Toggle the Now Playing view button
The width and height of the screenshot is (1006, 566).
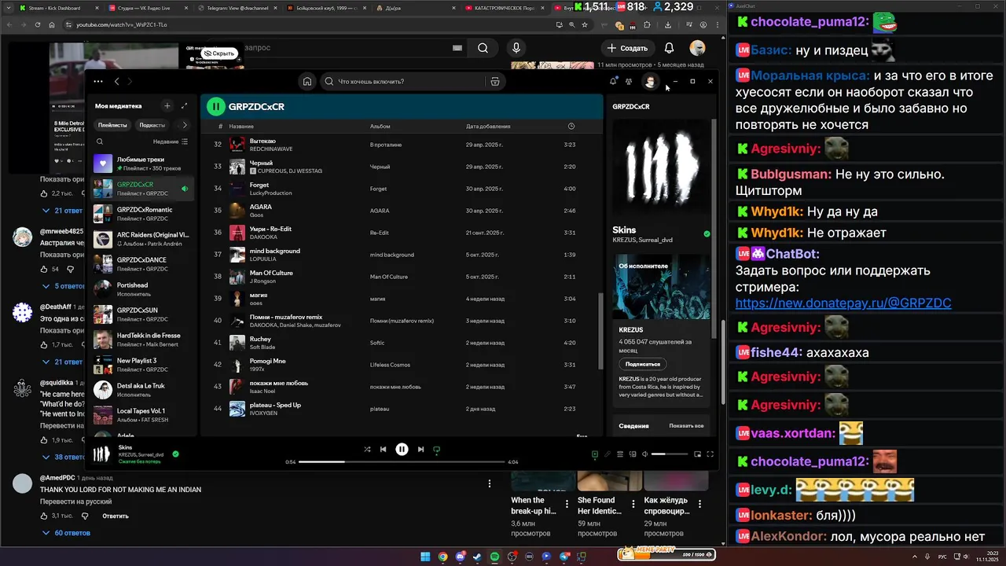pyautogui.click(x=595, y=454)
